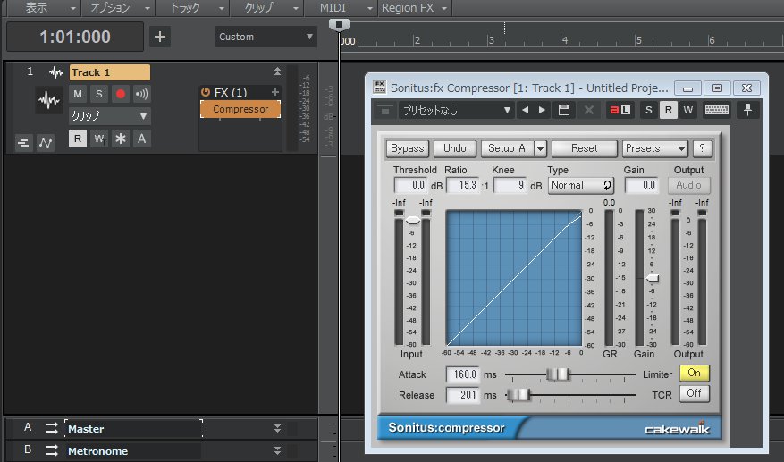Click the Metronome bus output arrows icon
784x462 pixels.
pos(52,451)
